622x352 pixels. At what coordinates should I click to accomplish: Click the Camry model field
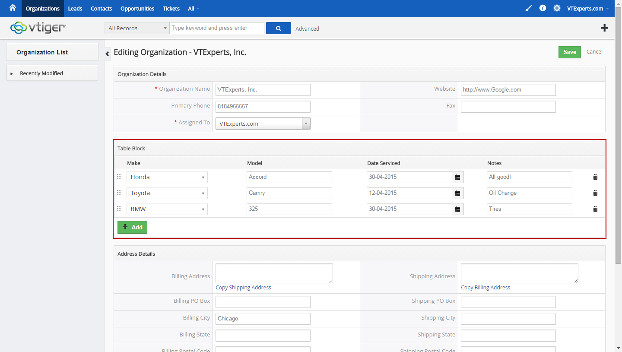[289, 193]
